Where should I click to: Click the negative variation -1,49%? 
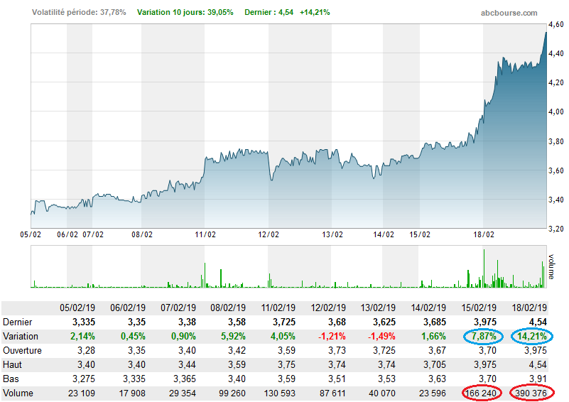tap(381, 337)
